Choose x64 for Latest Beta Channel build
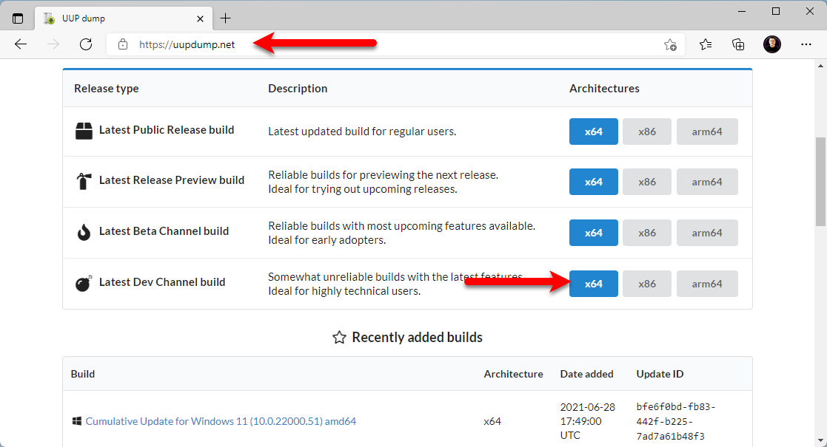This screenshot has height=447, width=827. (x=593, y=233)
